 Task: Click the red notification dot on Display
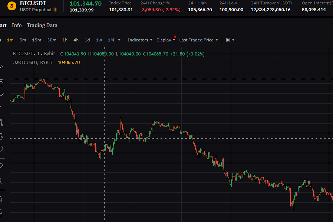click(175, 37)
